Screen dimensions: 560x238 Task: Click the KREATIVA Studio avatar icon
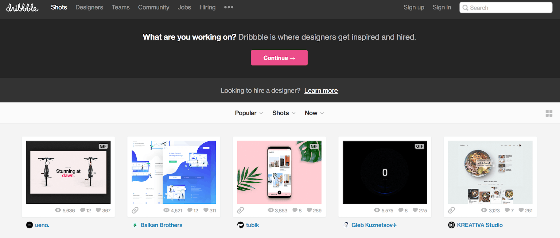[x=451, y=225]
